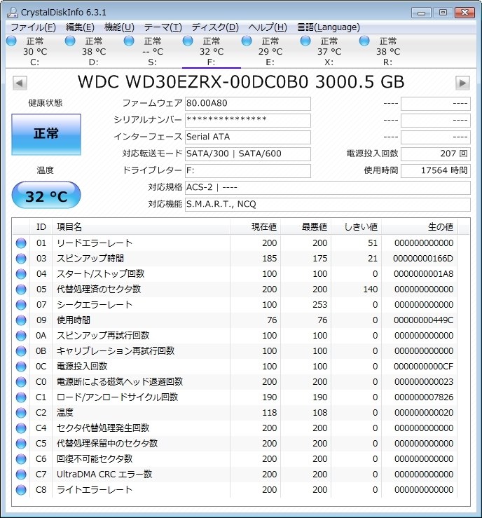Click status orb for 03 スピンアップ時間
The height and width of the screenshot is (518, 482).
point(21,259)
